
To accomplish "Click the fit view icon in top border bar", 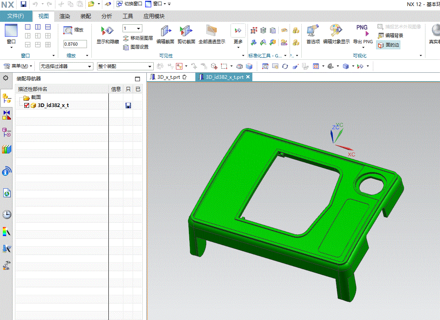I will [265, 66].
